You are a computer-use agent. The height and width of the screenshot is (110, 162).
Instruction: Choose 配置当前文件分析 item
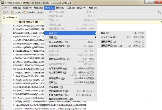point(70,95)
